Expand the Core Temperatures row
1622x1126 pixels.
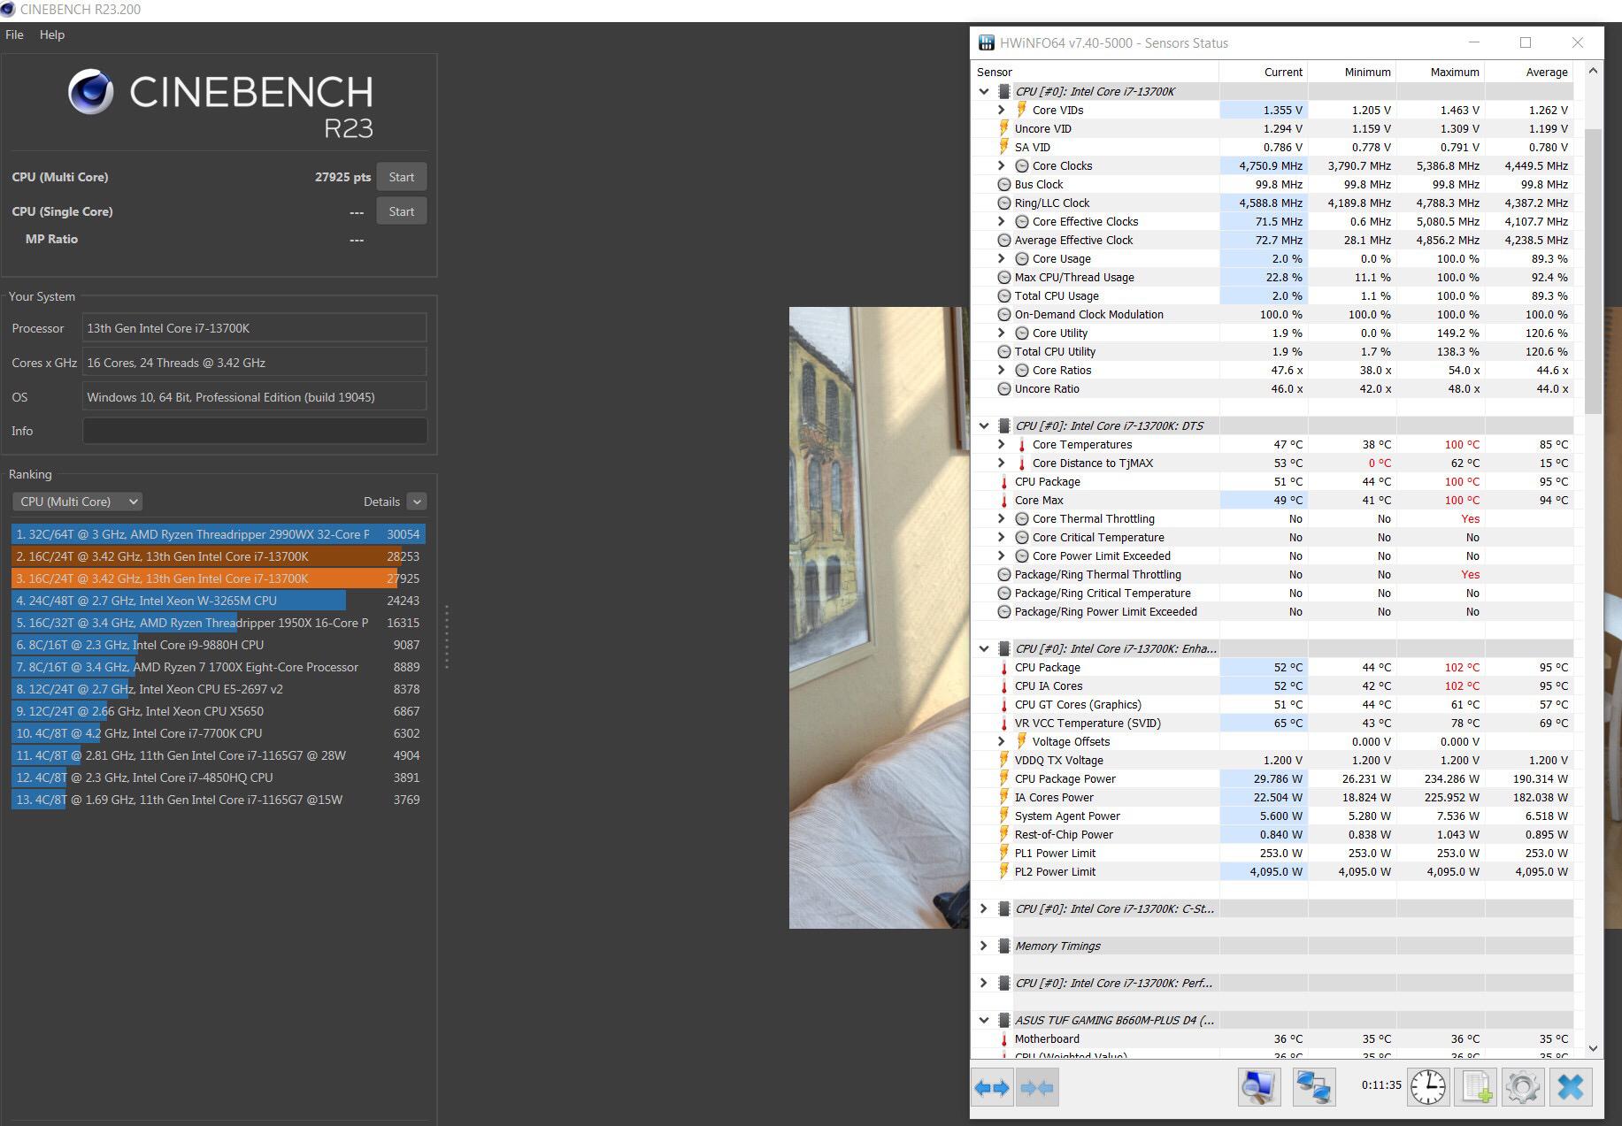tap(1001, 444)
